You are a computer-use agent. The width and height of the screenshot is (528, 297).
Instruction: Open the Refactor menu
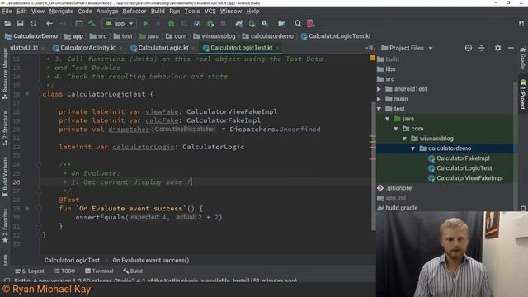click(x=134, y=11)
